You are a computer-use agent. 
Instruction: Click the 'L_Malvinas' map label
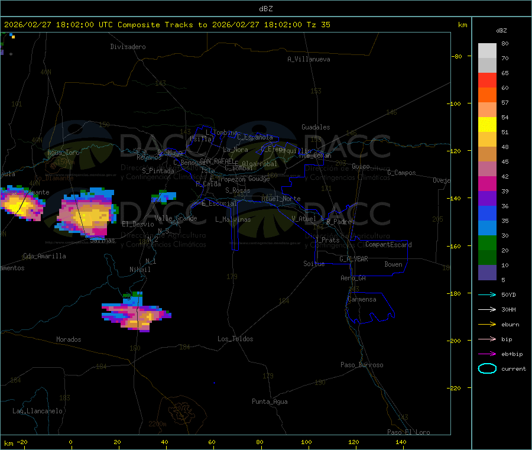point(233,219)
